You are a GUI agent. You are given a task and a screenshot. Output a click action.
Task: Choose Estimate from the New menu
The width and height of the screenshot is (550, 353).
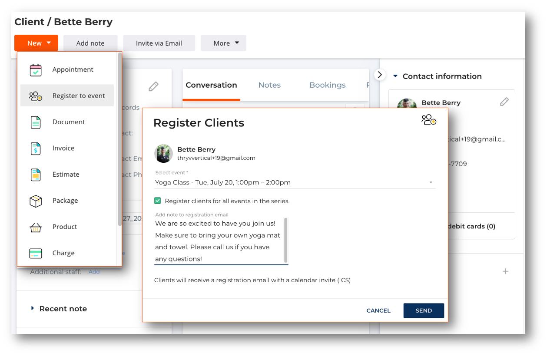(x=67, y=174)
